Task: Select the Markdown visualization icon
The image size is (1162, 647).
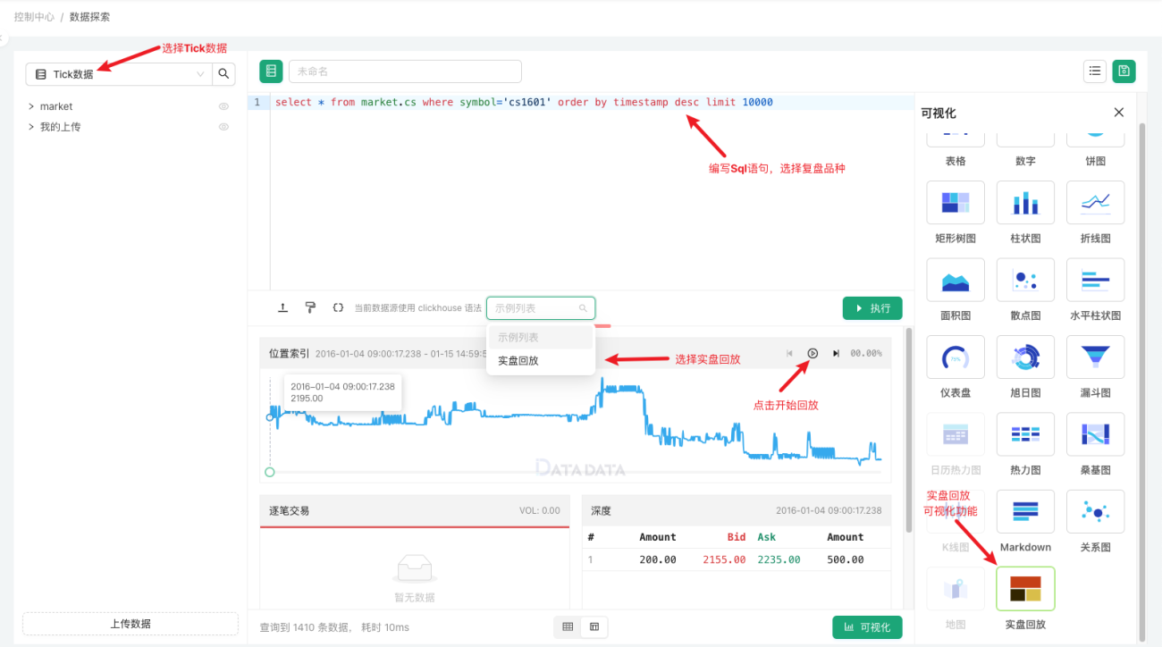Action: click(x=1025, y=511)
